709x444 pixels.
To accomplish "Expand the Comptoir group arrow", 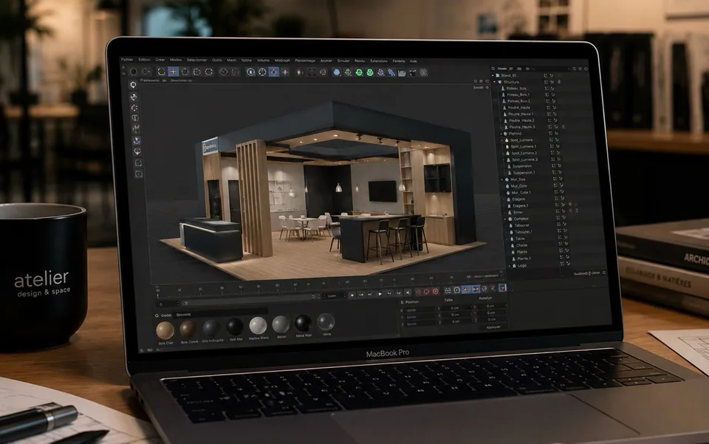I will point(505,219).
